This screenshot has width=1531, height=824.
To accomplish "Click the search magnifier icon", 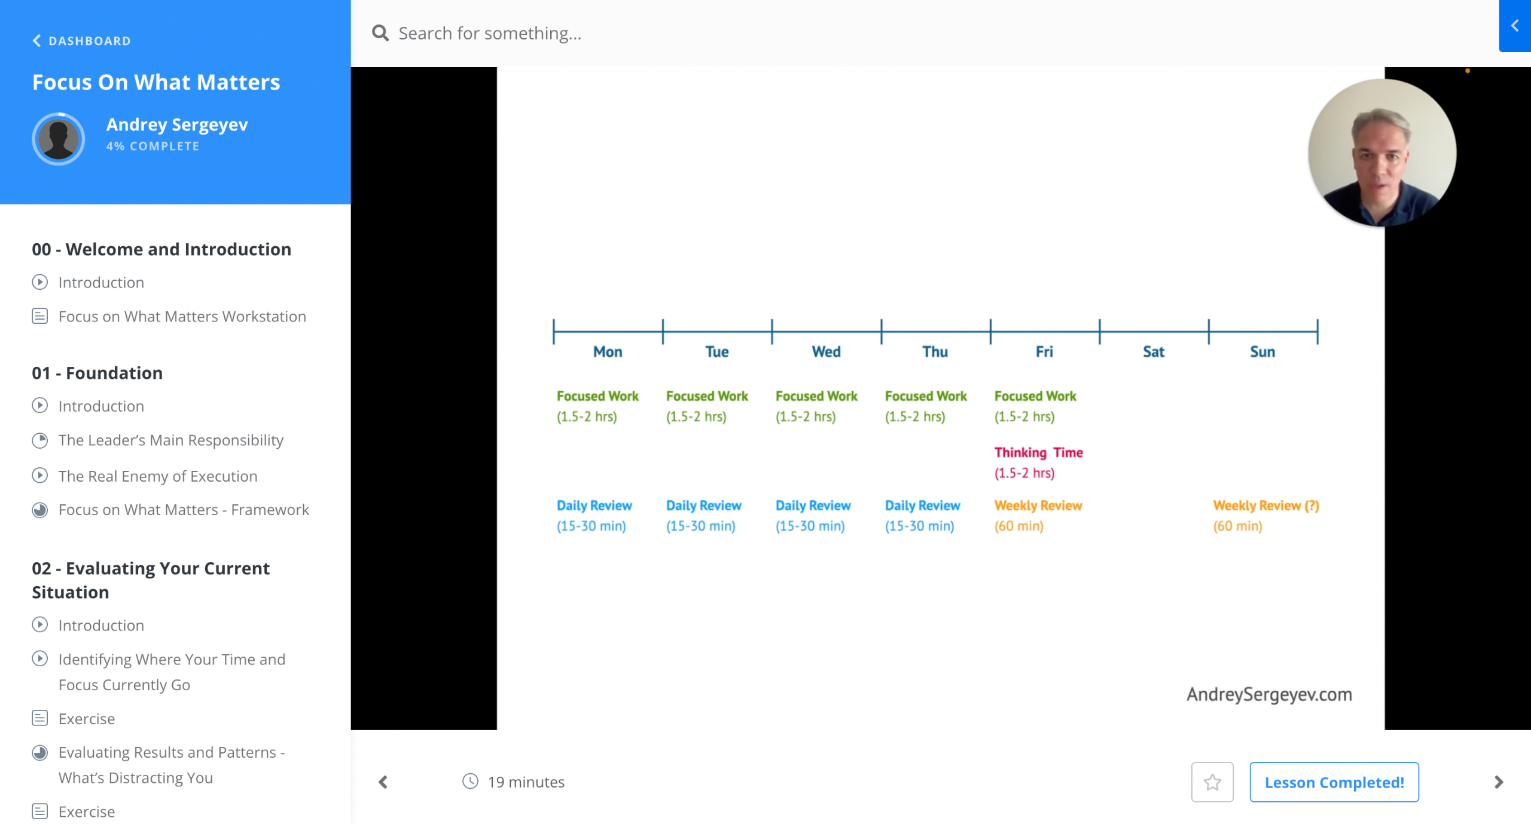I will [x=380, y=33].
